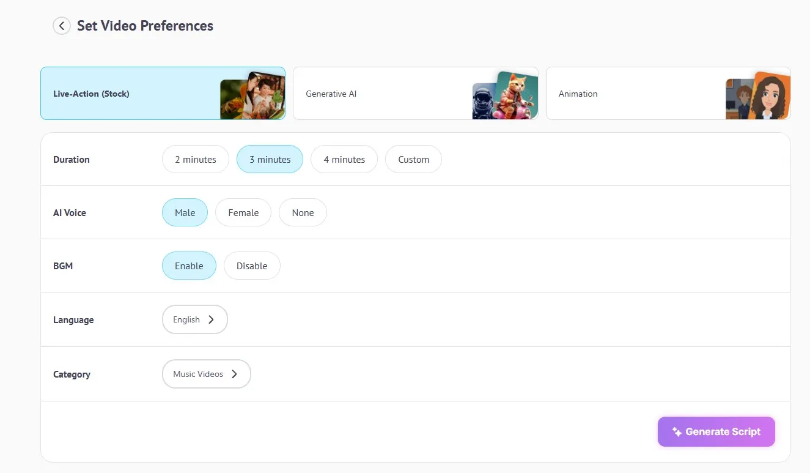Select the Live-Action (Stock) video style

tap(163, 93)
